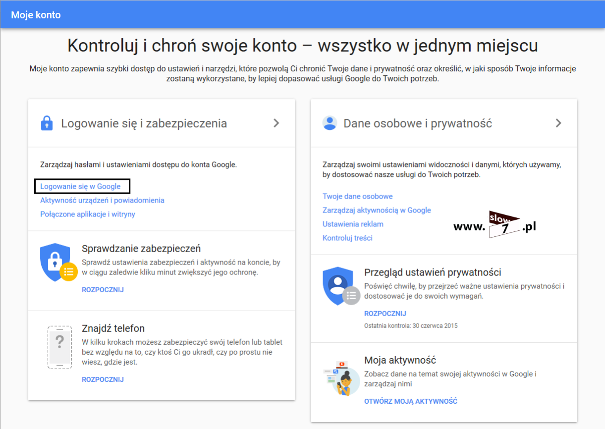Open Dane osobowe i prywatność header
Image resolution: width=605 pixels, height=429 pixels.
pyautogui.click(x=444, y=123)
